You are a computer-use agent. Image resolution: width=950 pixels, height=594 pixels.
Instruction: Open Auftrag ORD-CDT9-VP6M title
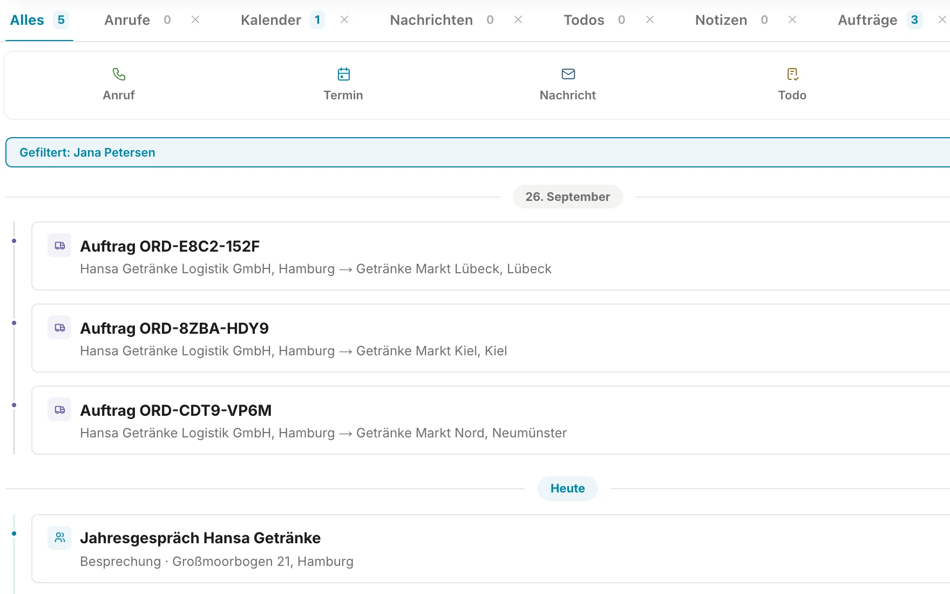176,410
